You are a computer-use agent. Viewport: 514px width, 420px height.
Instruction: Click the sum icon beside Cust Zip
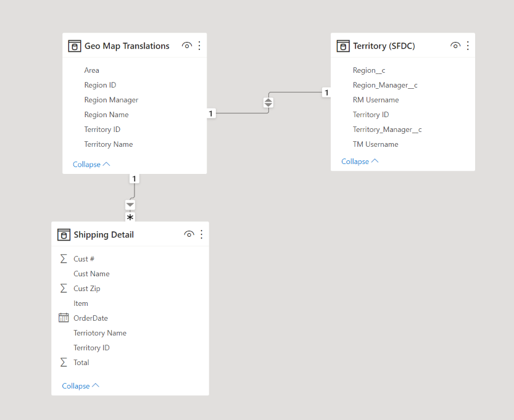pyautogui.click(x=64, y=288)
